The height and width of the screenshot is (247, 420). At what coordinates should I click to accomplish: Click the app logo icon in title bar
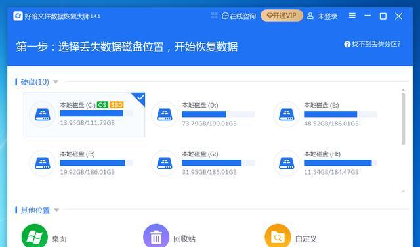click(x=18, y=16)
